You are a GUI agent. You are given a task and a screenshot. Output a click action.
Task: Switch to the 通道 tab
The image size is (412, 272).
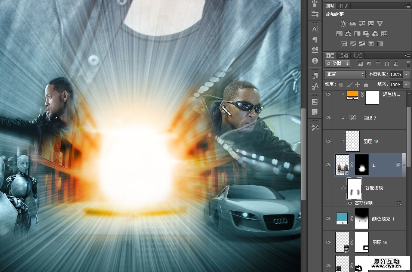pos(344,55)
